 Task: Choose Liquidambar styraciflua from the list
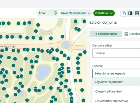116,101
